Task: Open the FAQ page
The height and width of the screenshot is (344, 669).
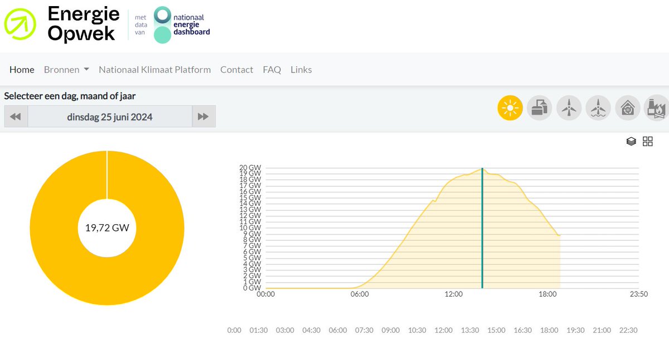Action: [272, 70]
